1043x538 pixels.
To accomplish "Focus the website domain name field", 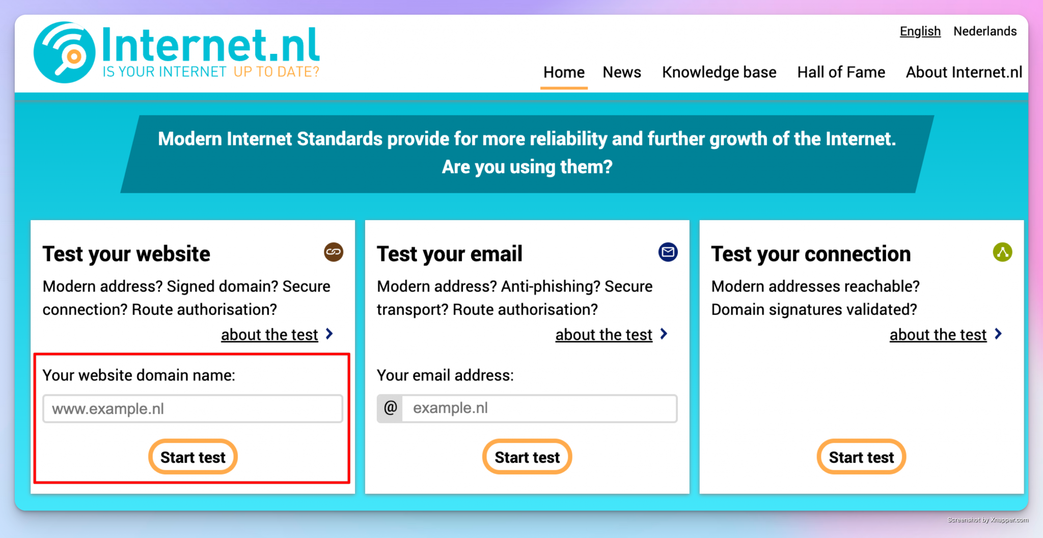I will tap(193, 409).
